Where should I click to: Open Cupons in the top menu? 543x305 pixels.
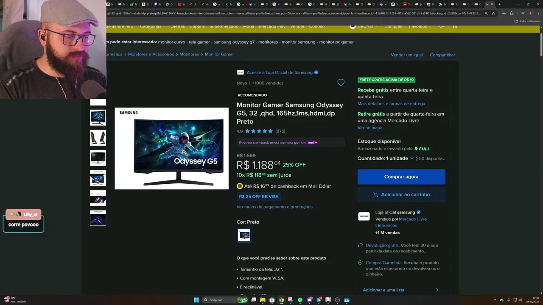(x=197, y=26)
